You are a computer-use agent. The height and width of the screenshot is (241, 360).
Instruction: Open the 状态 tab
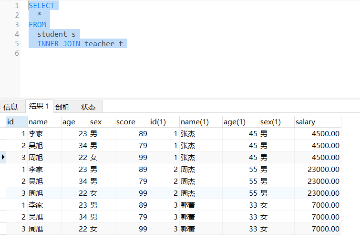88,107
